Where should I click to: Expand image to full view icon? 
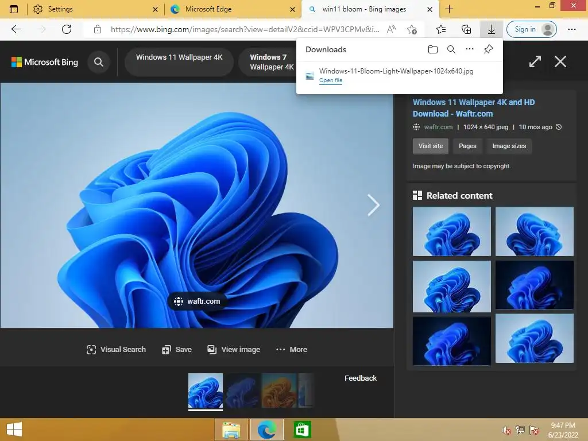535,61
